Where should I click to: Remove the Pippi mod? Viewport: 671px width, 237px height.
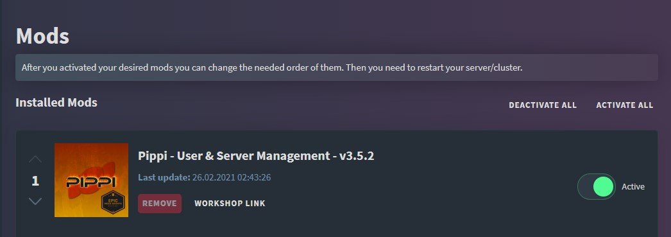click(x=160, y=203)
